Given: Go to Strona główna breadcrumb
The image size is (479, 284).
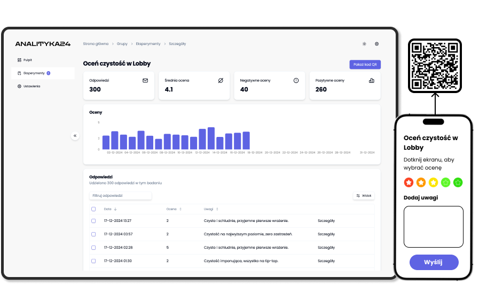Looking at the screenshot, I should 96,44.
